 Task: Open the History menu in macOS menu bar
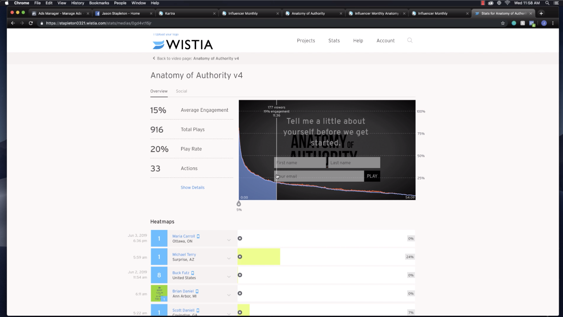tap(78, 3)
